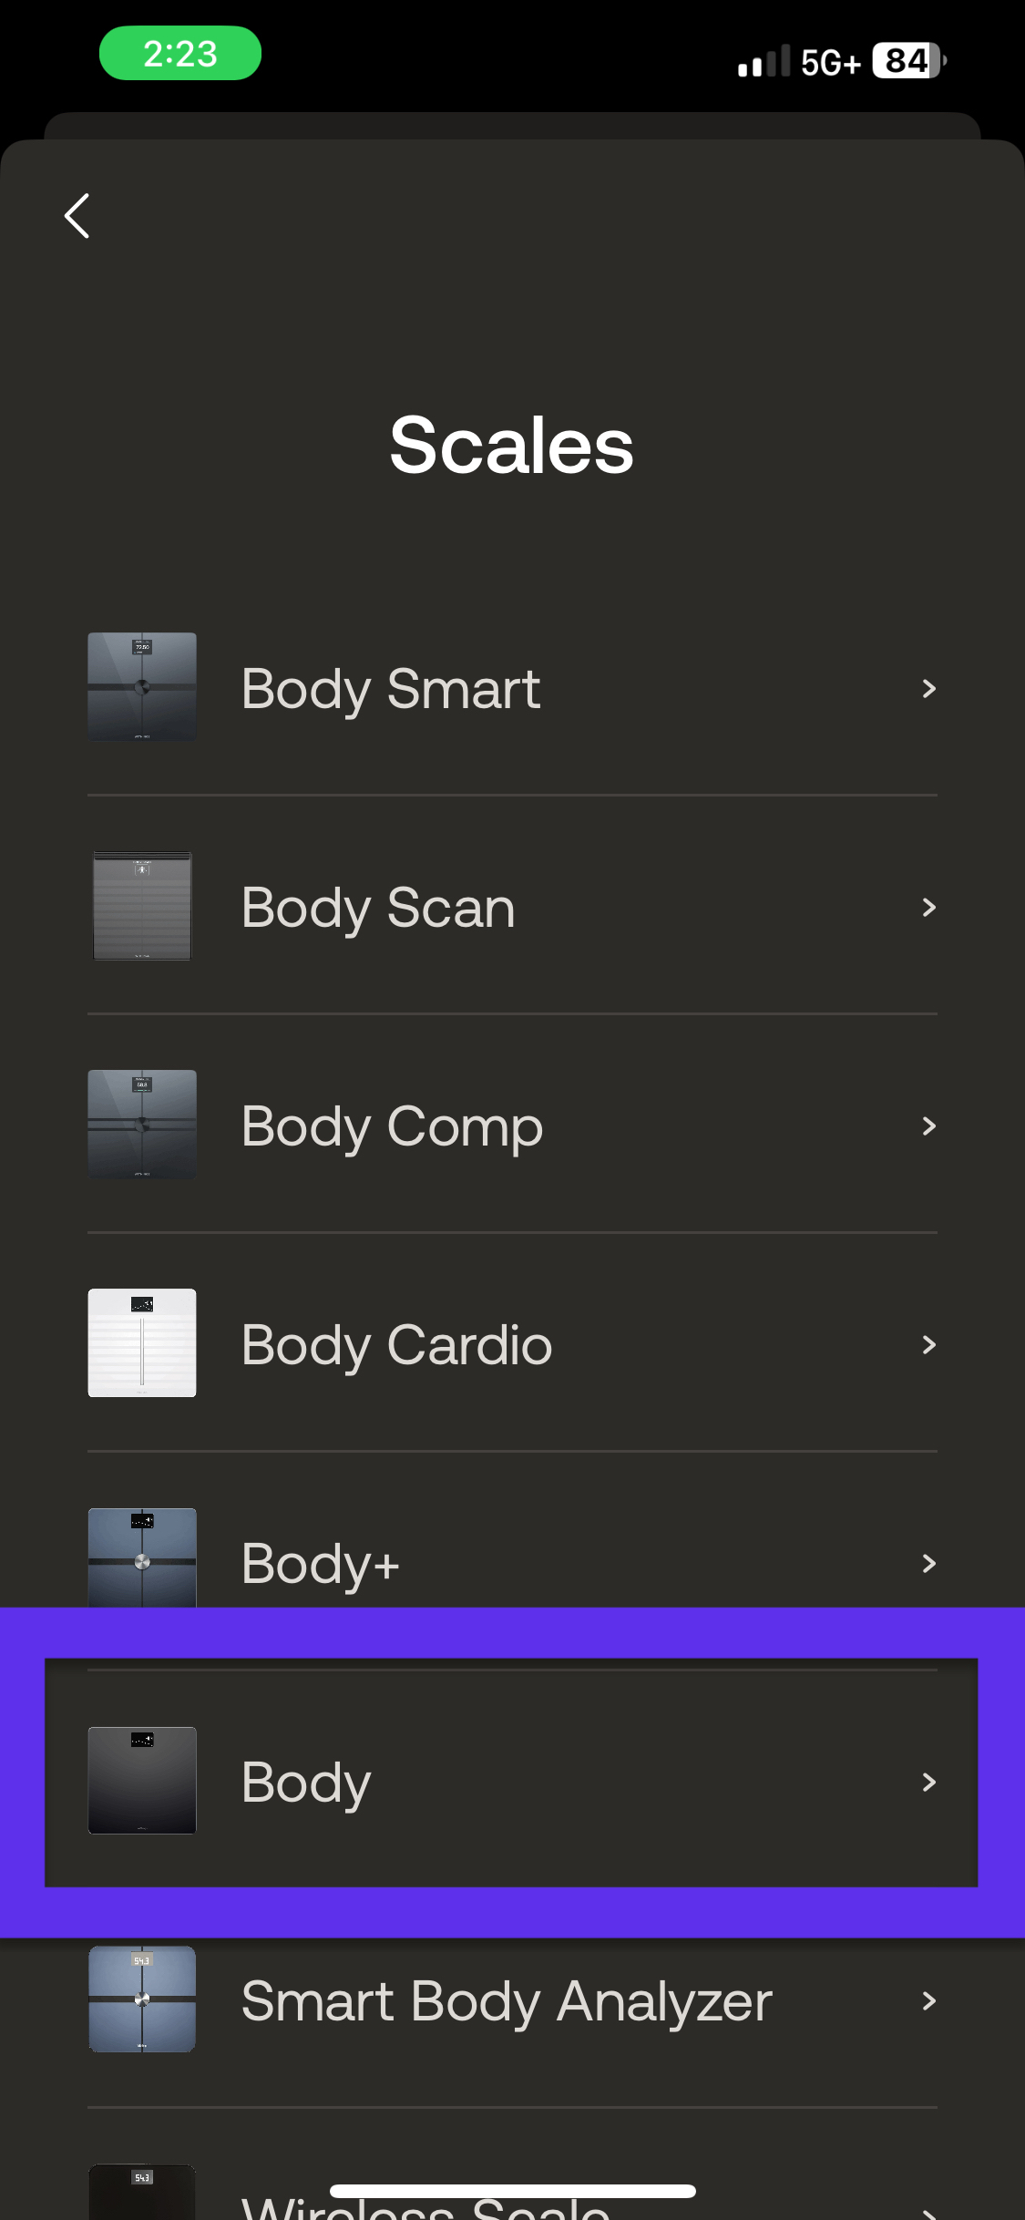1025x2220 pixels.
Task: Tap the Body Scan scale picture
Action: tap(142, 906)
